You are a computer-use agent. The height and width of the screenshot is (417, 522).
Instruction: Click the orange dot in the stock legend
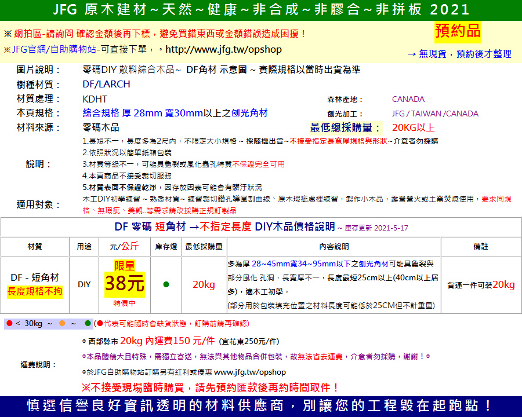[62, 323]
